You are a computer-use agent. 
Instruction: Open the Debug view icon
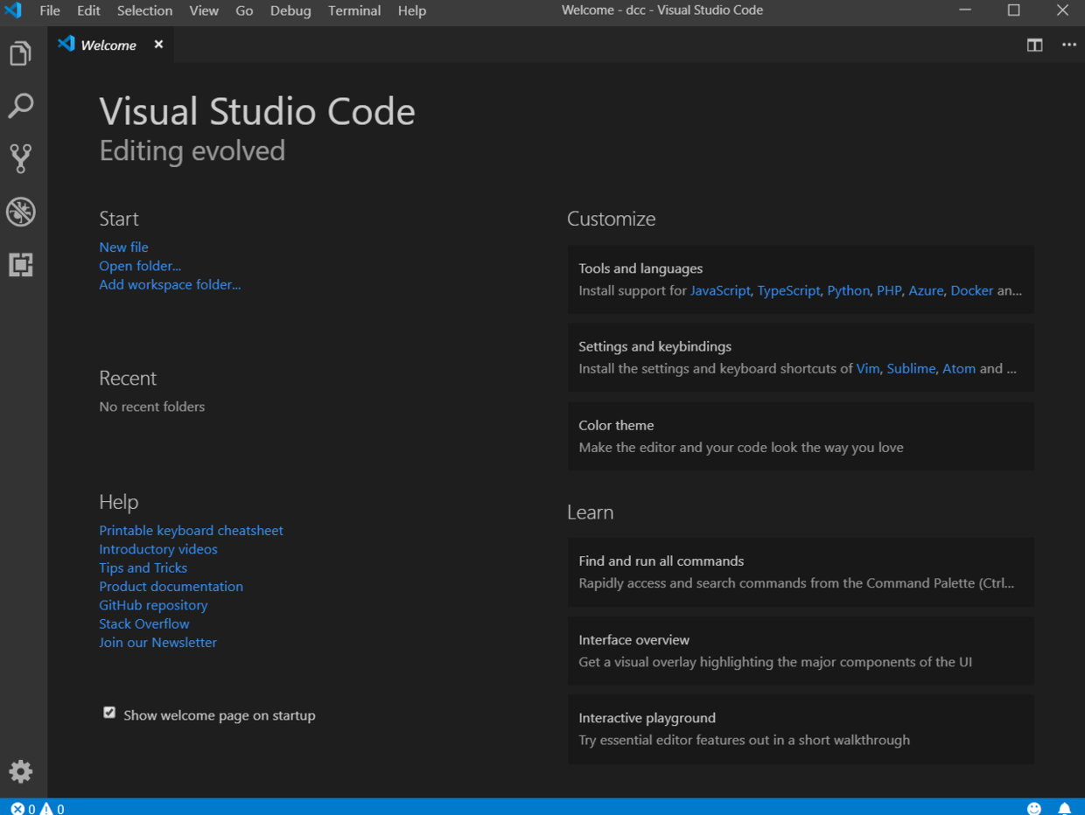click(21, 212)
